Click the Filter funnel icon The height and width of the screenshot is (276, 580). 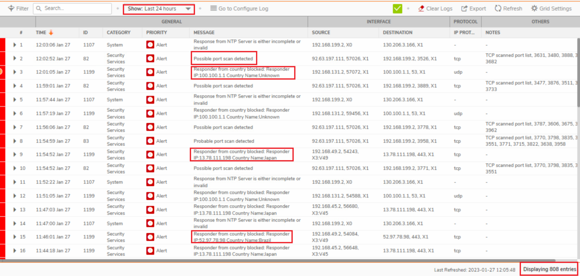[11, 9]
